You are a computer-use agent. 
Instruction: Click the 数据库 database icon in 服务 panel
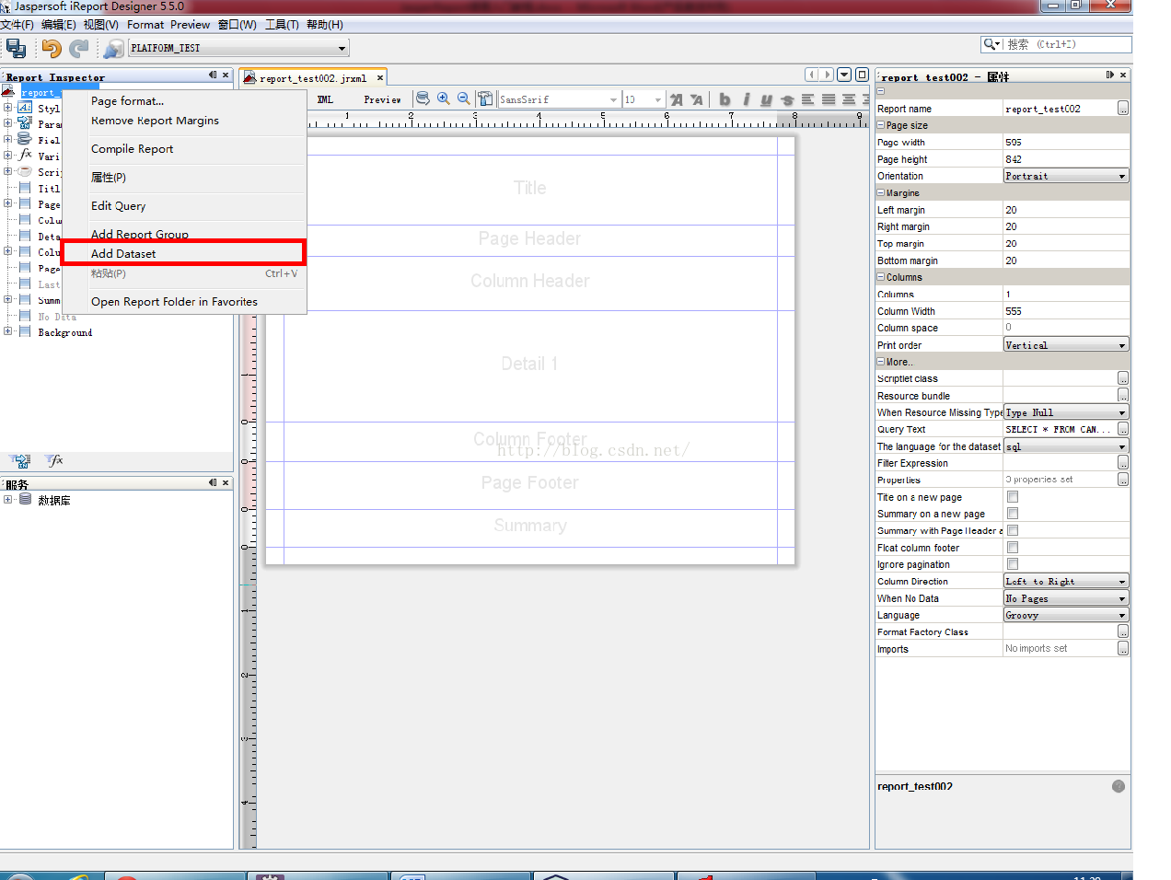pos(26,500)
